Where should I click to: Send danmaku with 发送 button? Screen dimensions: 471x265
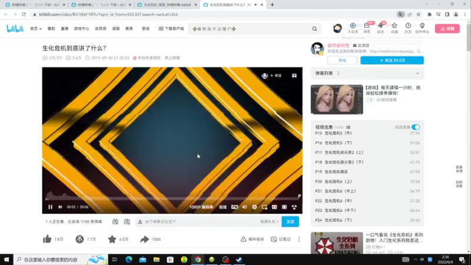290,221
